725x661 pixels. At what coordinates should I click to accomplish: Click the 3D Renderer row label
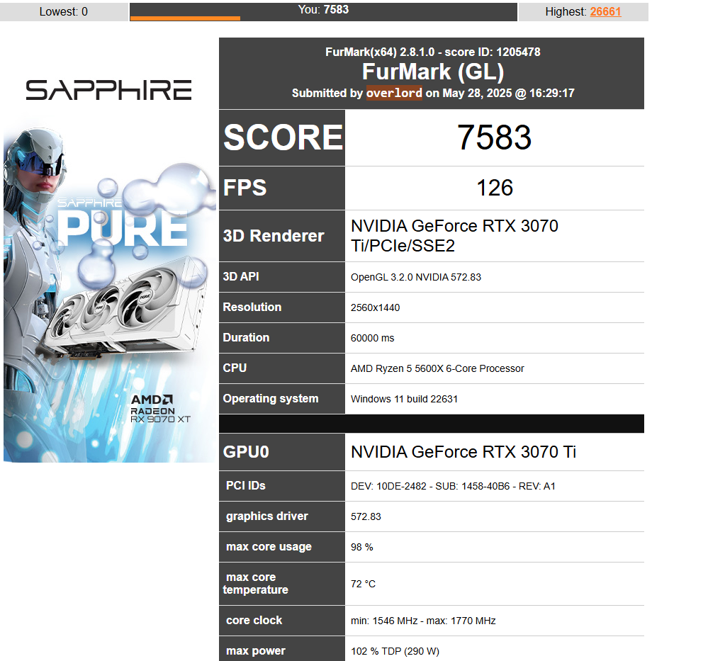tap(274, 236)
